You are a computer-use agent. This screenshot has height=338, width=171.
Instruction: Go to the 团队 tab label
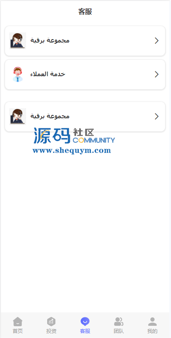point(119,331)
